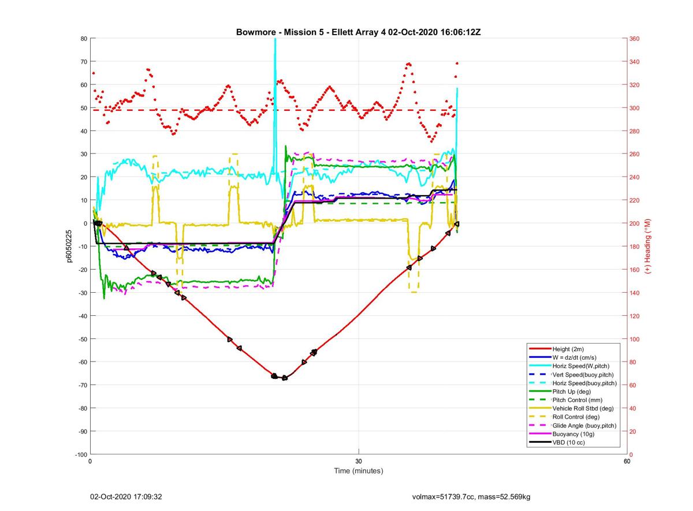693x511 pixels.
Task: Select the Time (minutes) x-axis label
Action: (358, 471)
